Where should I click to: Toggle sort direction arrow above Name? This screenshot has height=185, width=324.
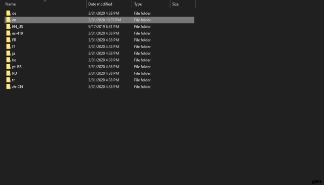[45, 1]
